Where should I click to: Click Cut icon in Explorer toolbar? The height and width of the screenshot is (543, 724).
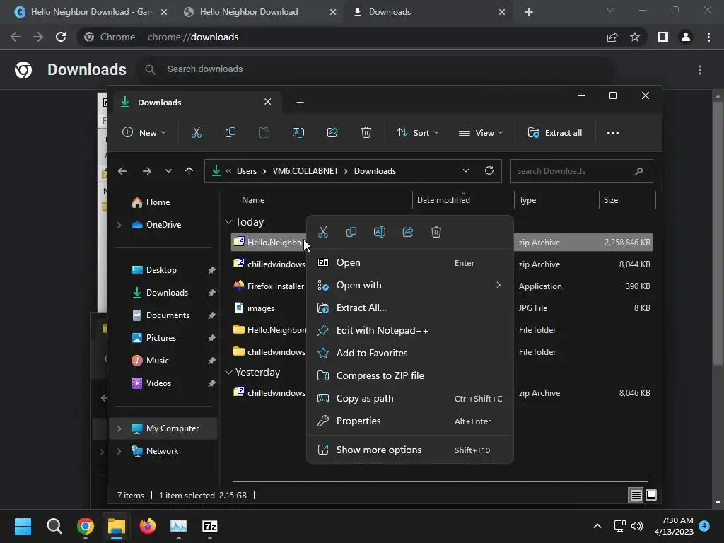coord(197,132)
